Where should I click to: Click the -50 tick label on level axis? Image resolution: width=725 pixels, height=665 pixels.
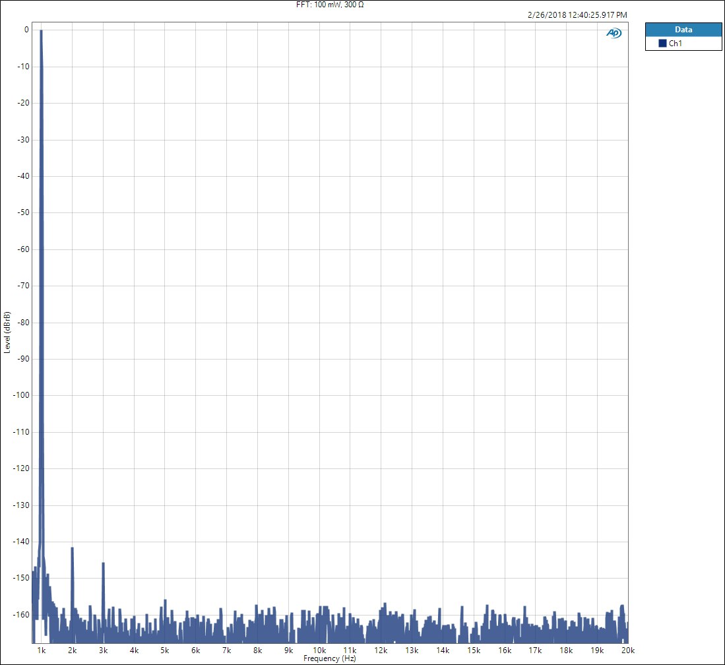[x=22, y=212]
